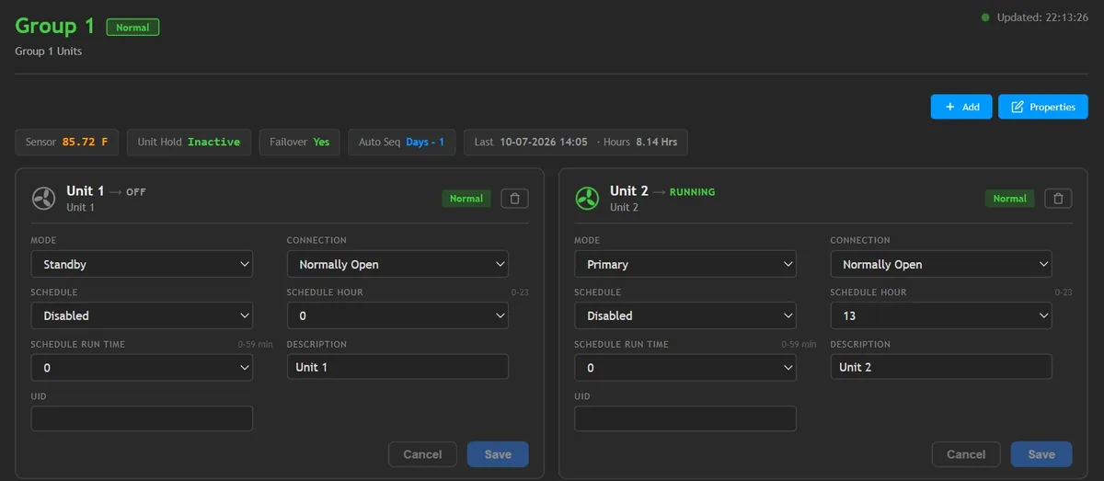Click the Sensor 85.72 F badge
The height and width of the screenshot is (481, 1104).
[66, 142]
